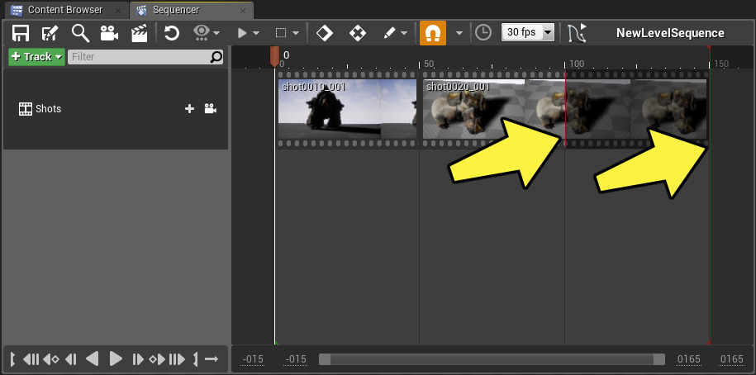
Task: Open the snapping options dropdown arrow
Action: pyautogui.click(x=459, y=33)
